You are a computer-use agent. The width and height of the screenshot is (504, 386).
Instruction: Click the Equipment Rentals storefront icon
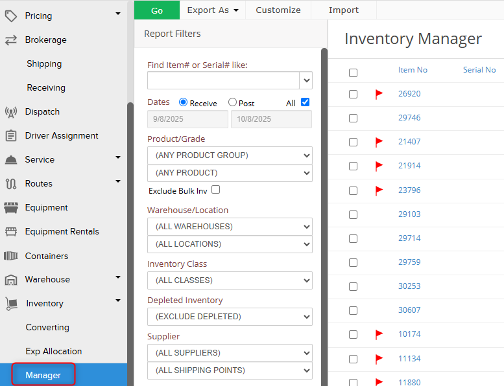point(10,232)
